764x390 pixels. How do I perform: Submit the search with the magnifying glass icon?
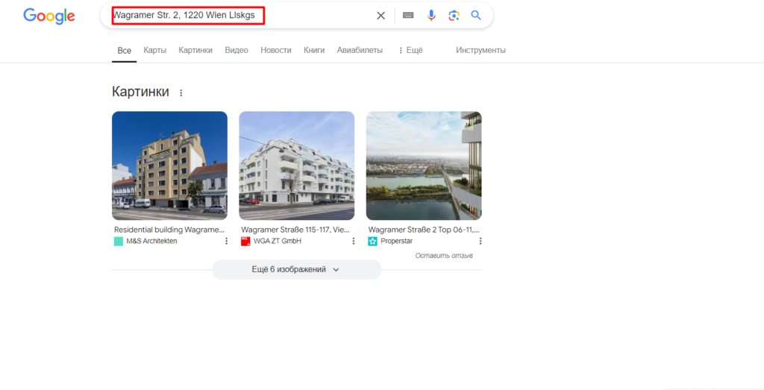(x=476, y=16)
